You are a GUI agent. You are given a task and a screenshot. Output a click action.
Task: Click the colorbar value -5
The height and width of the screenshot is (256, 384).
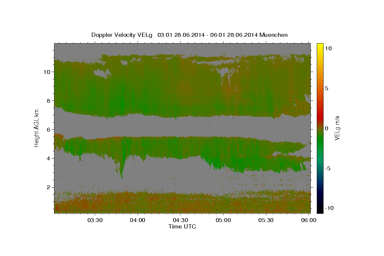point(328,168)
